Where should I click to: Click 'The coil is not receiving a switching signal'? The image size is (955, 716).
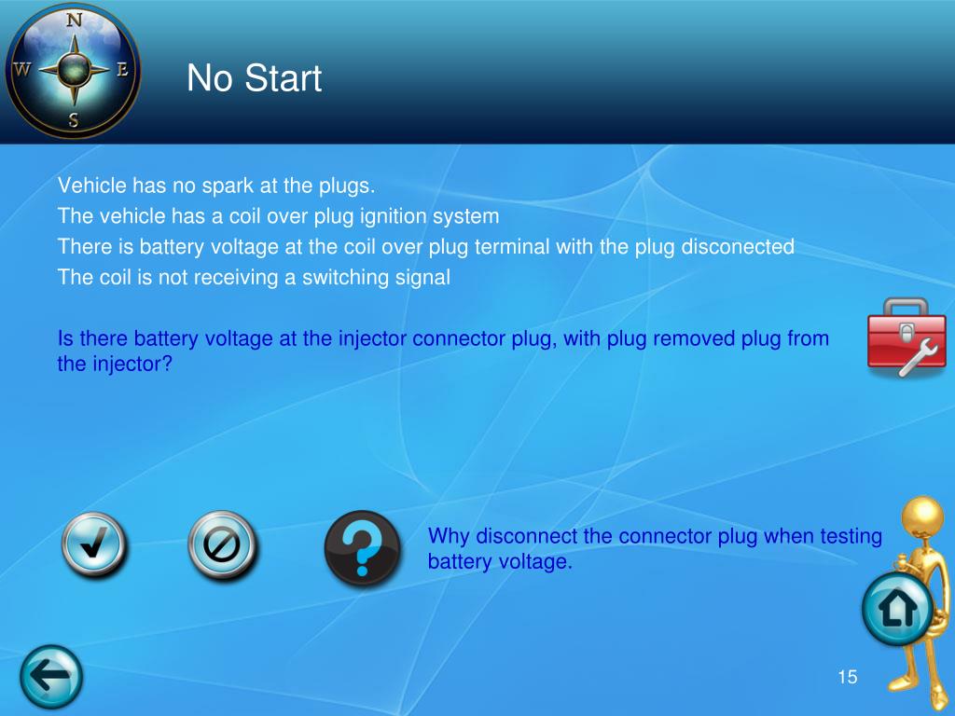point(254,277)
